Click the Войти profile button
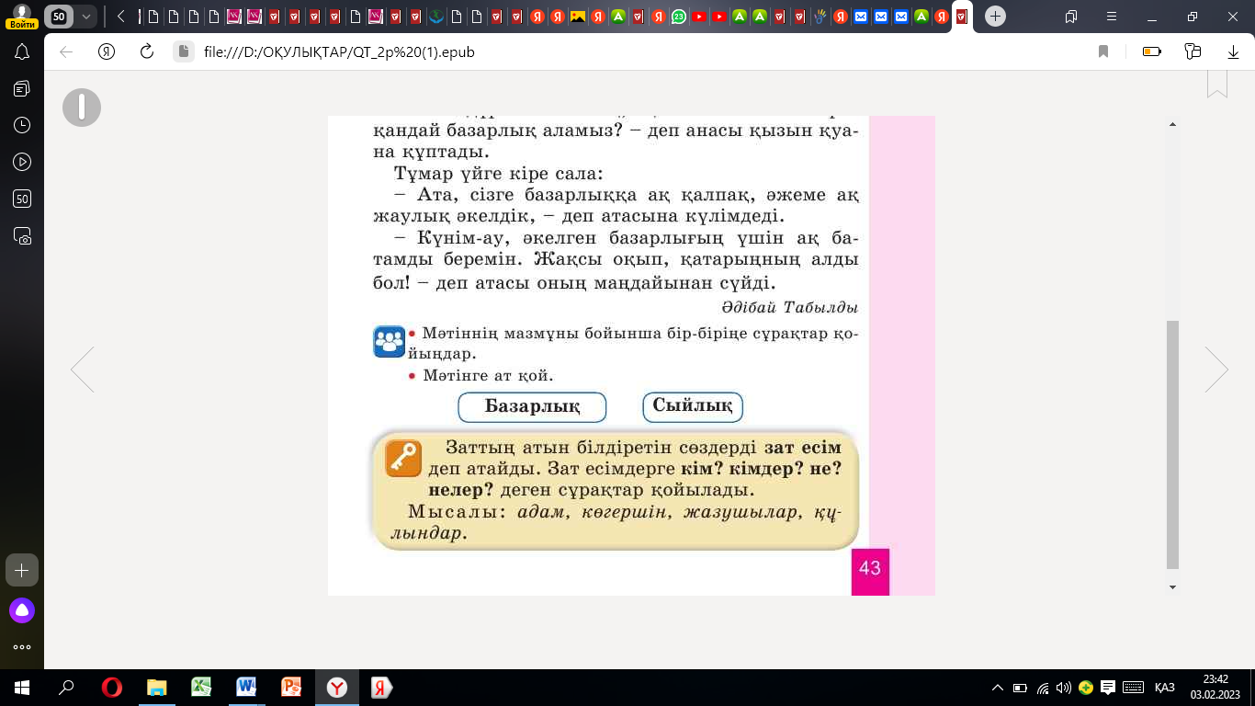 click(x=22, y=17)
